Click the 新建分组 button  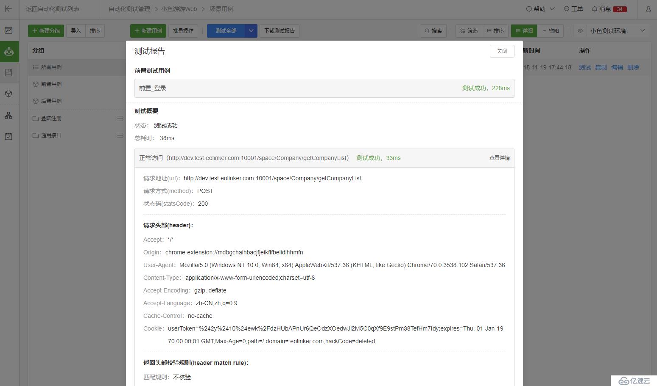pyautogui.click(x=46, y=30)
